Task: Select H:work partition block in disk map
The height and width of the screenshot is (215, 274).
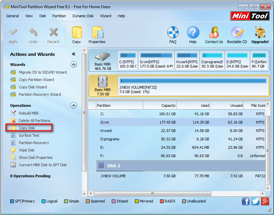Action: pyautogui.click(x=187, y=61)
